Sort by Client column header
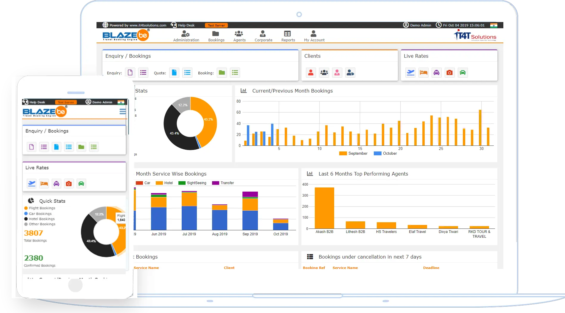Screen dimensions: 565x313 click(229, 268)
